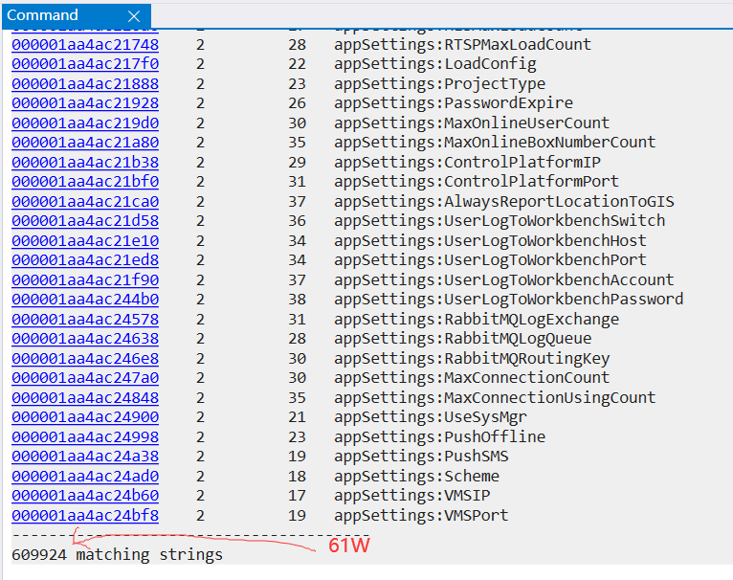Click on appSettings:RabbitMQLogExchange
This screenshot has width=733, height=580.
[x=477, y=320]
